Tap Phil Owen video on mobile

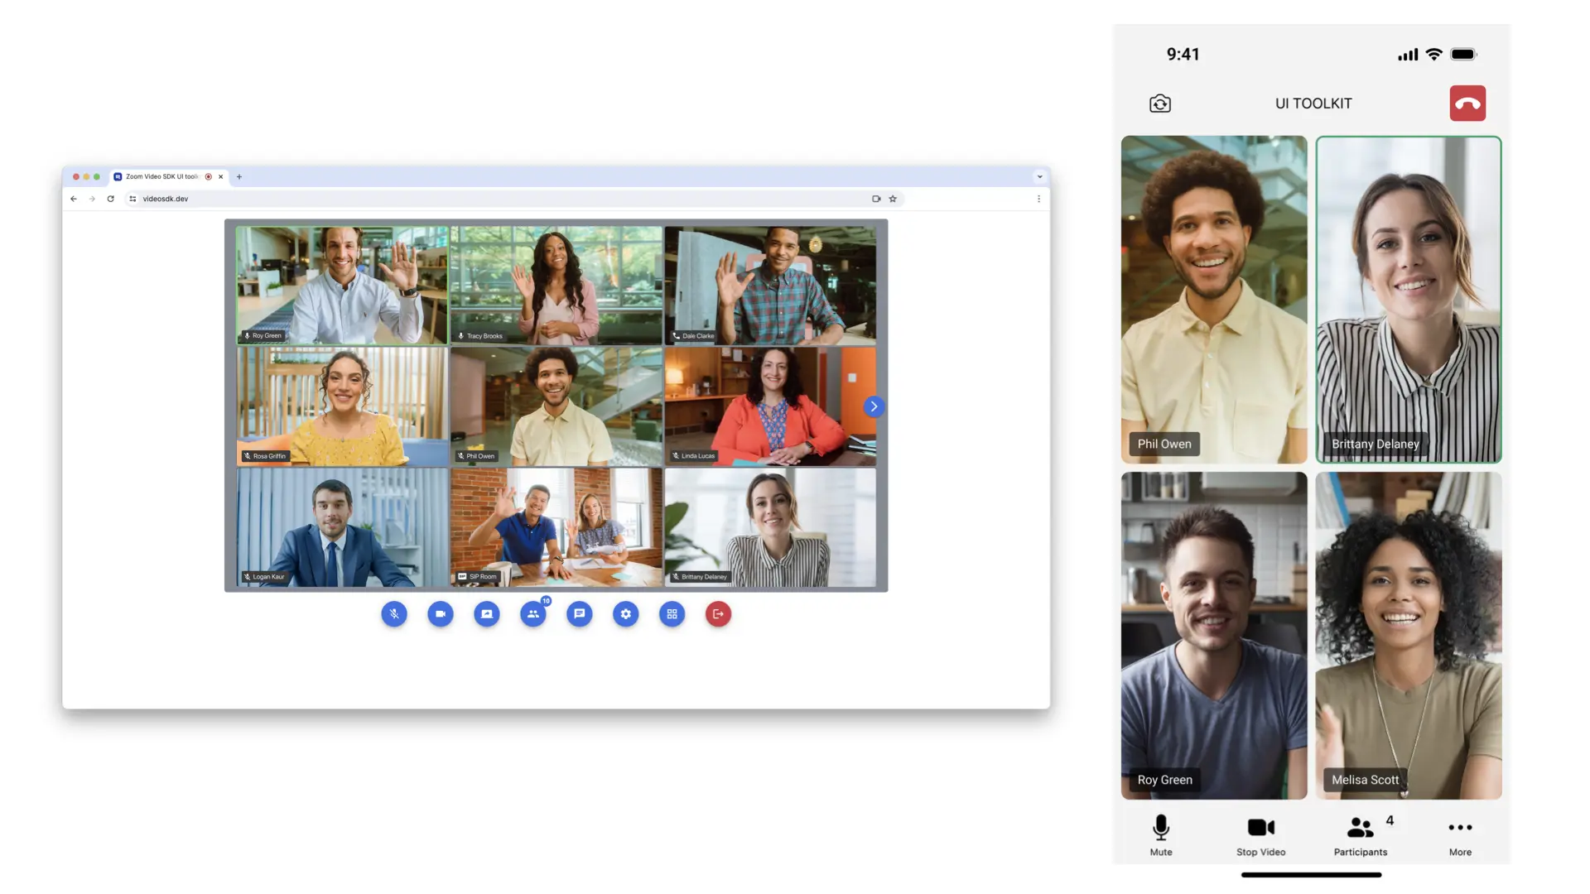click(1214, 300)
